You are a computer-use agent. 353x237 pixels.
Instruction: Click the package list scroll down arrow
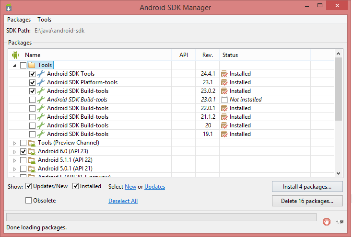tap(338, 173)
